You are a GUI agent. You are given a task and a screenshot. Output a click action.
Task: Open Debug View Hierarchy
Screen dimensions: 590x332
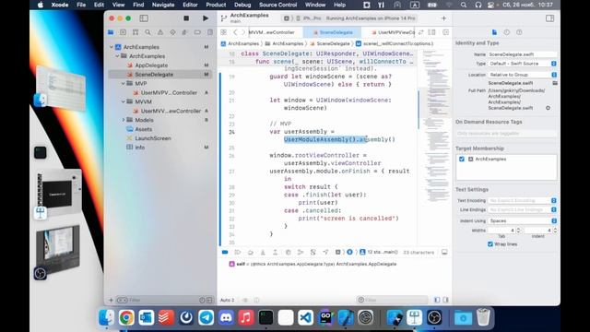coord(288,252)
